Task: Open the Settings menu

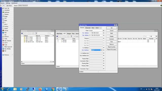Action: (x=8, y=3)
